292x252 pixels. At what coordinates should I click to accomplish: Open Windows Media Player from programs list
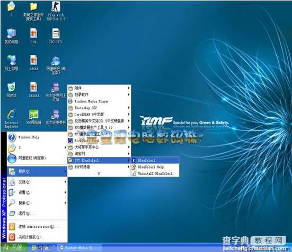pos(99,101)
